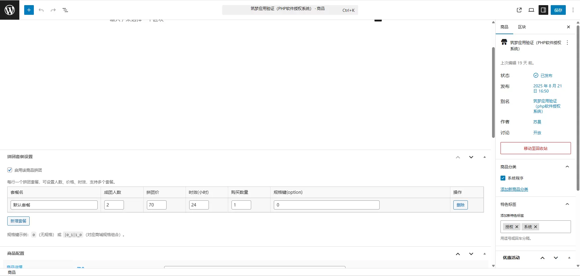
Task: Open the 添加新商品分类 link
Action: [514, 189]
